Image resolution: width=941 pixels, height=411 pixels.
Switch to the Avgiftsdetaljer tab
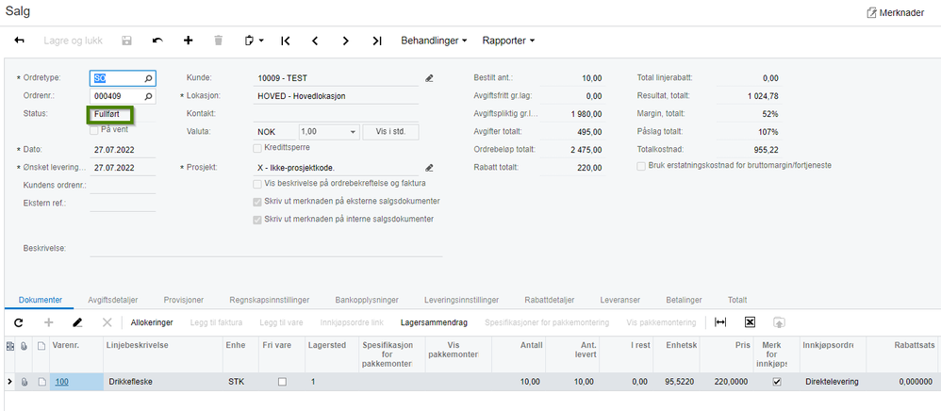coord(113,300)
